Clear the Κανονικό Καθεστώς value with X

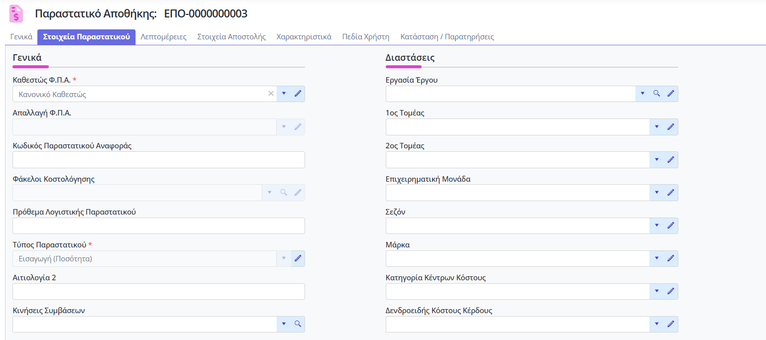[271, 94]
